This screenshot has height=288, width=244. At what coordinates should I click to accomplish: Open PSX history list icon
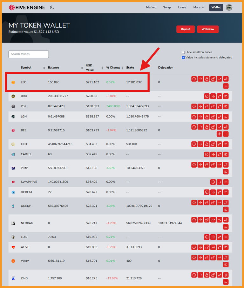[x=226, y=106]
